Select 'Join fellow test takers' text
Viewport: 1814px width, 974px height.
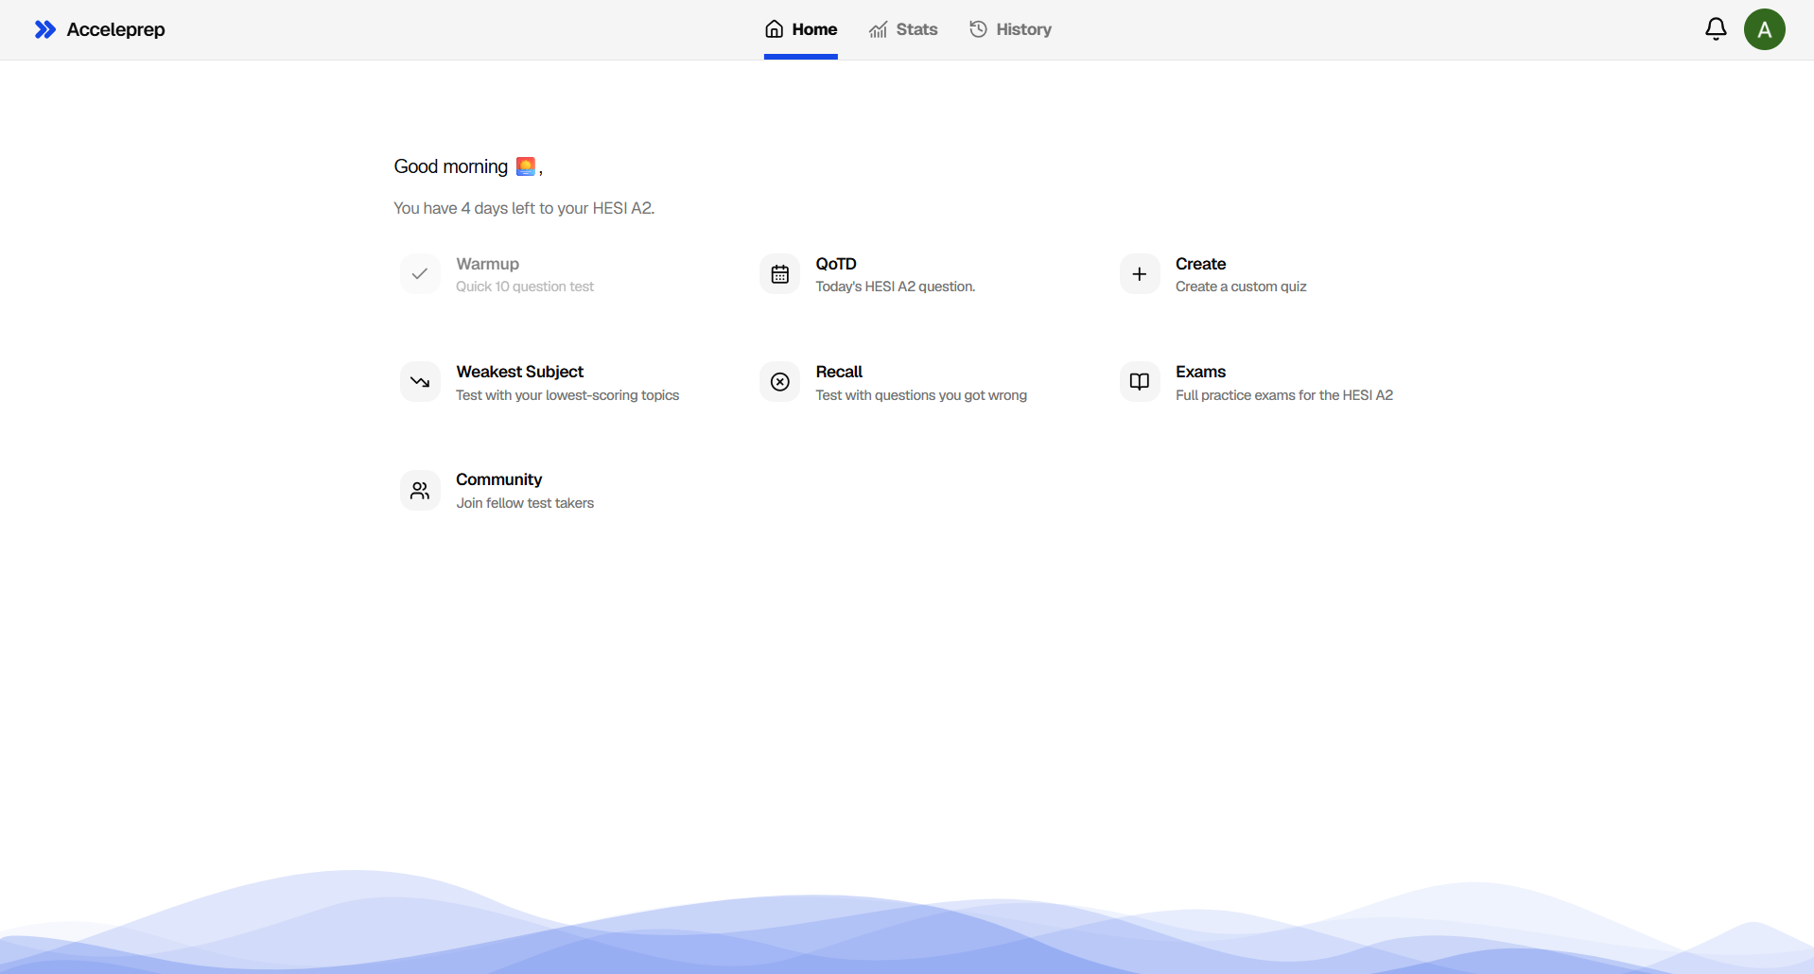coord(525,503)
